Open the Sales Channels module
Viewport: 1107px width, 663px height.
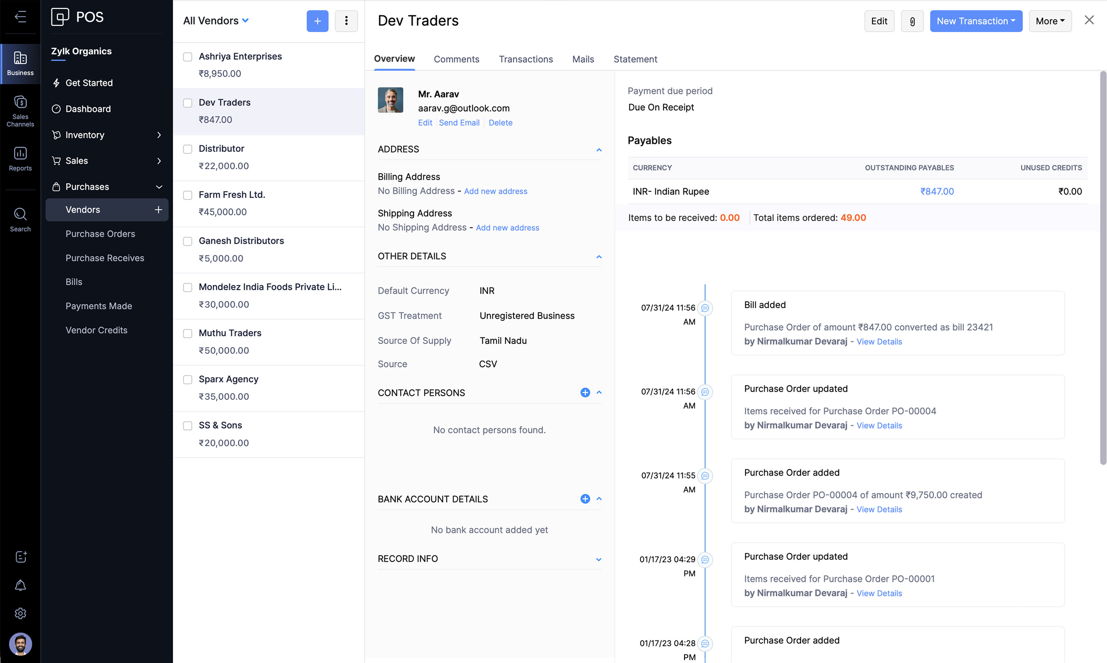click(x=20, y=111)
